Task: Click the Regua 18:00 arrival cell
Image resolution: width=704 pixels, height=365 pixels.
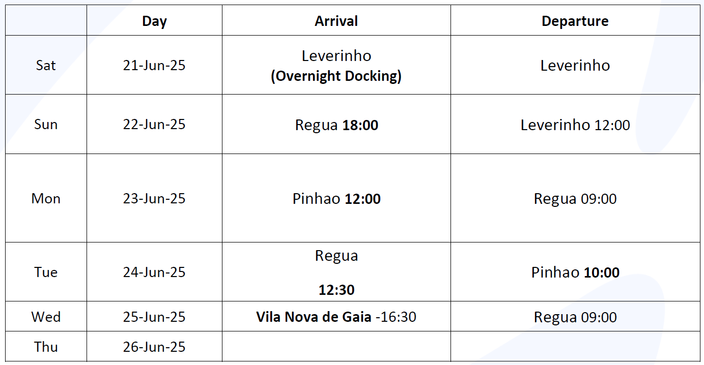Action: pyautogui.click(x=336, y=124)
